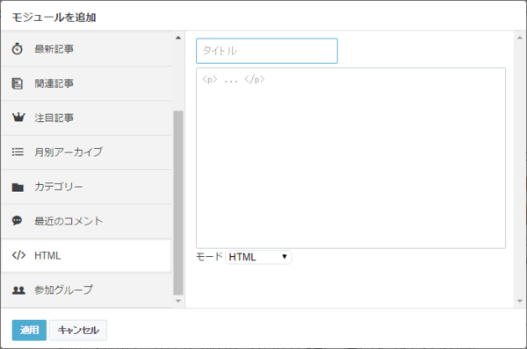Click the folder icon for カテゴリー
This screenshot has width=527, height=349.
[18, 188]
